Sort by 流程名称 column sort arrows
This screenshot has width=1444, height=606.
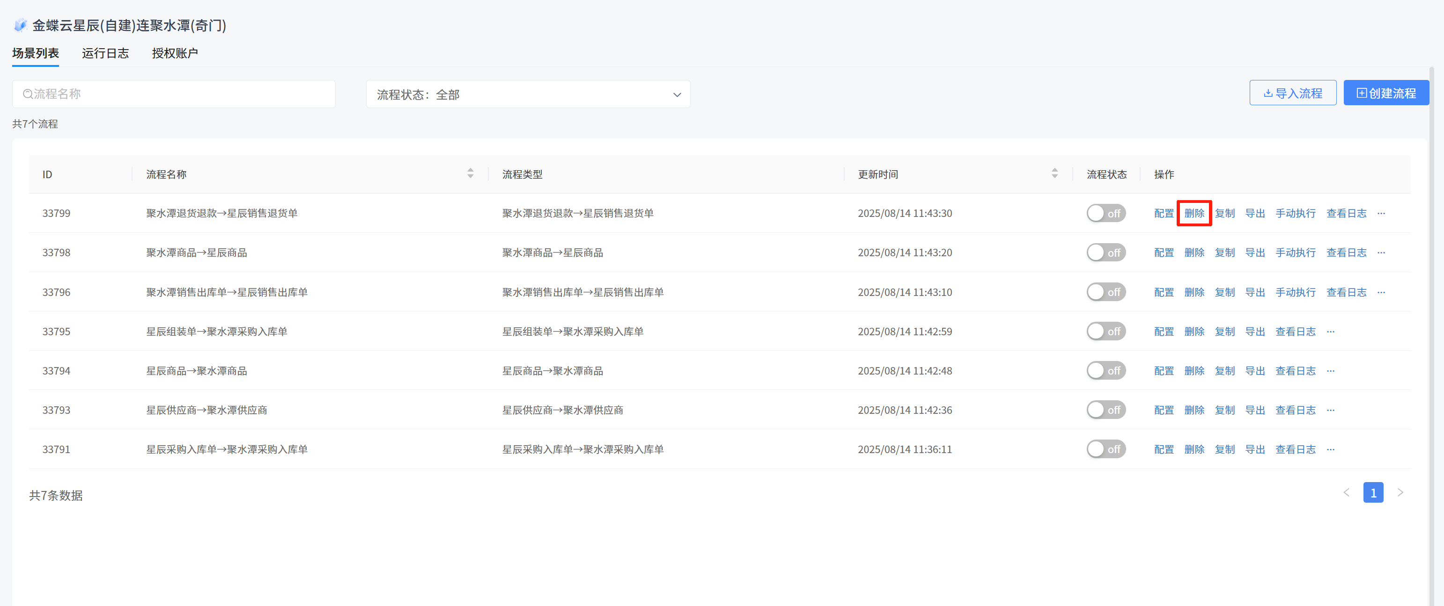470,173
